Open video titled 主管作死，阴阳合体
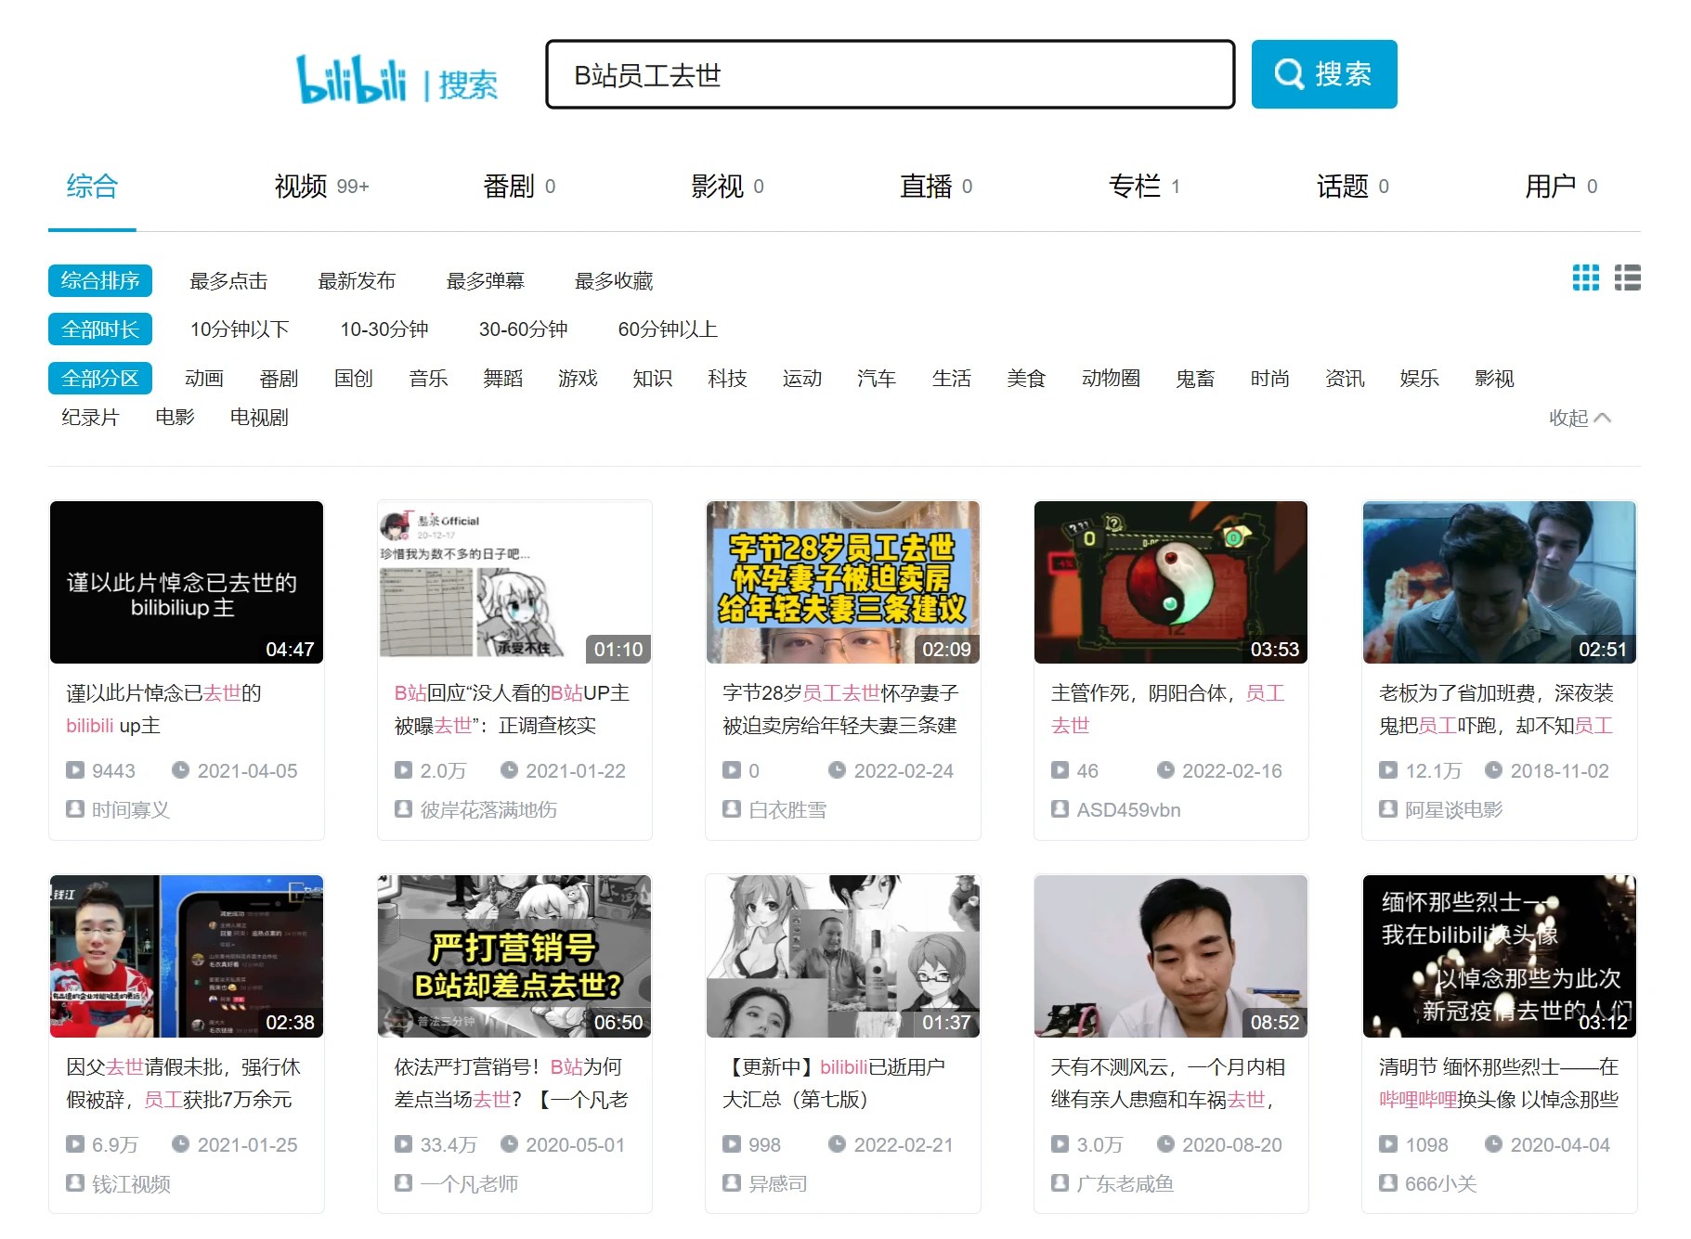This screenshot has height=1239, width=1691. pos(1168,709)
